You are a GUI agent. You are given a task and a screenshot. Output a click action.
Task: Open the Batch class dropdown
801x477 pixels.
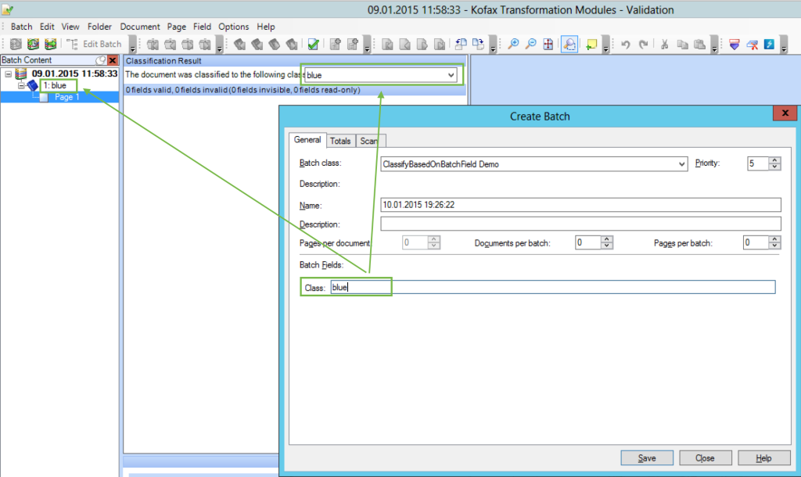[x=681, y=164]
